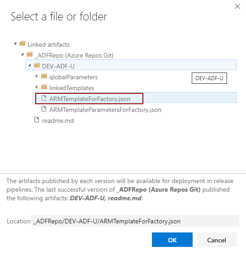Collapse the Linked artifacts tree node
This screenshot has width=246, height=256.
(x=15, y=43)
